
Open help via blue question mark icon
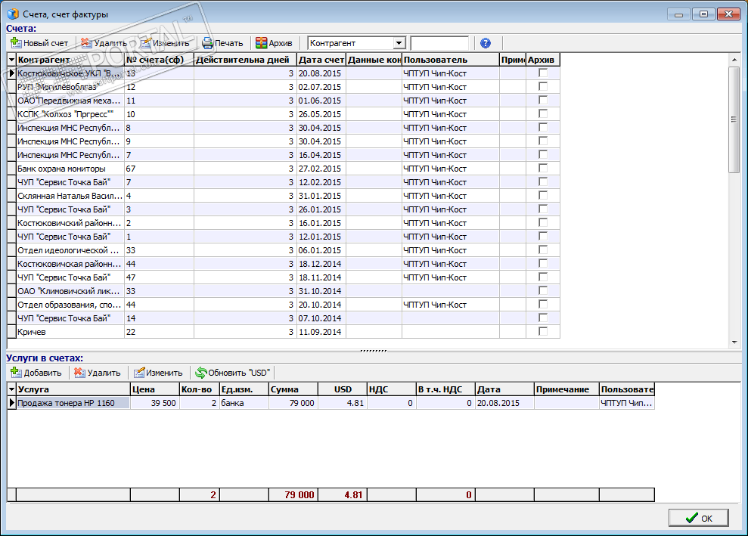tap(486, 43)
